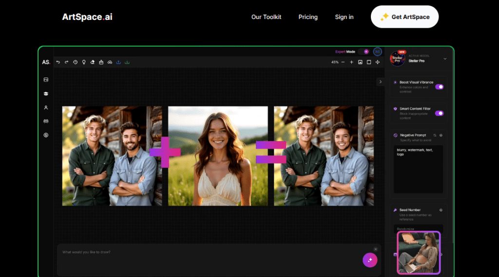Viewport: 499px width, 277px height.
Task: Select the woman in white dress image
Action: tap(218, 156)
